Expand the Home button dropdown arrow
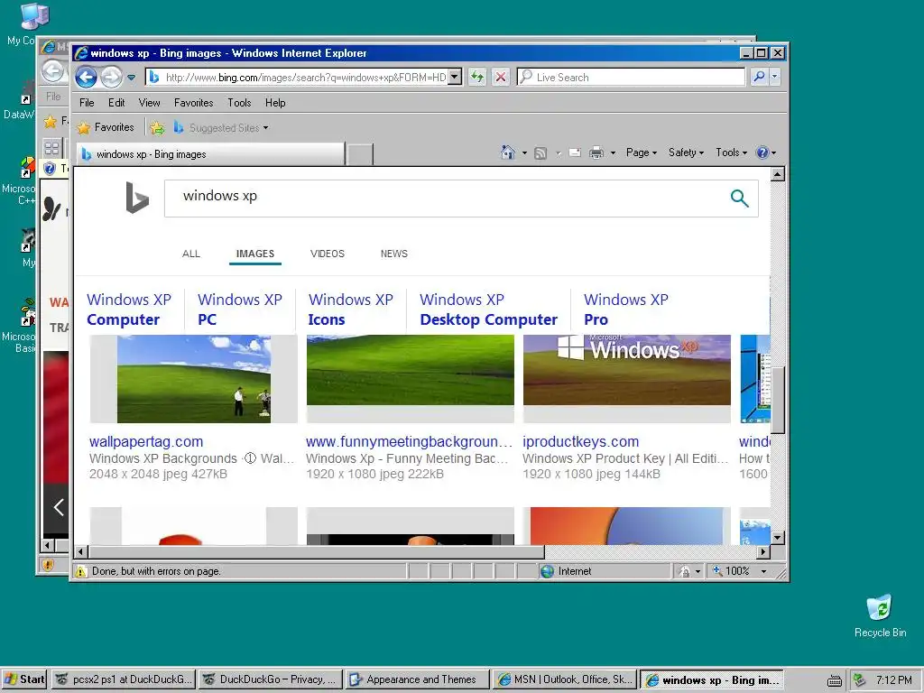The height and width of the screenshot is (693, 924). pyautogui.click(x=524, y=153)
